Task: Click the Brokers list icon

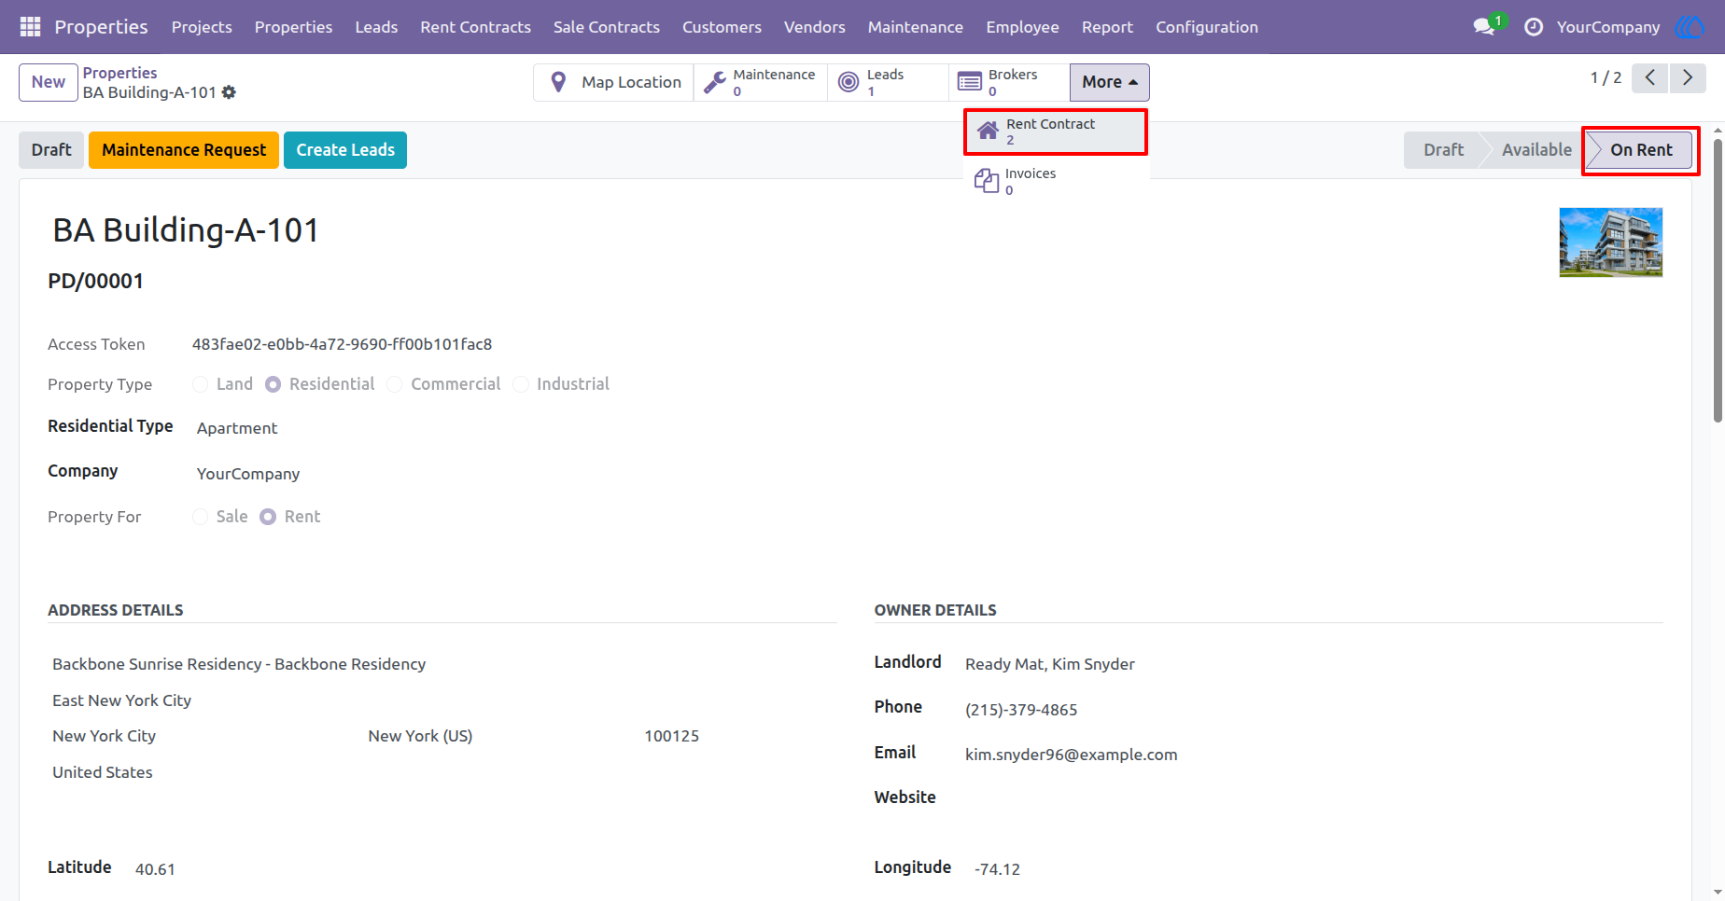Action: [x=970, y=82]
